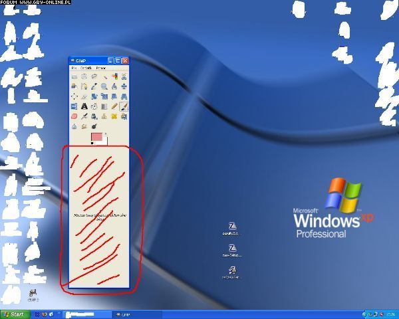Select the Pencil tool

114,106
